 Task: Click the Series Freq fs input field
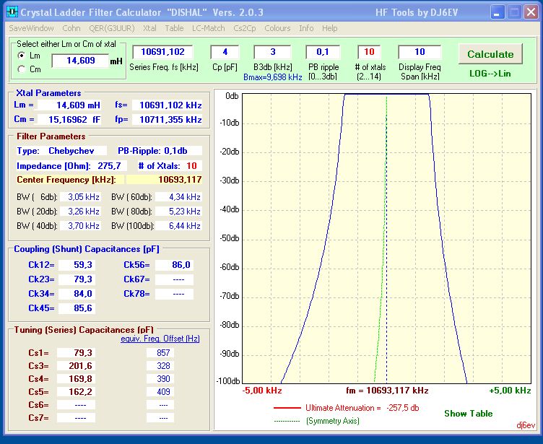pos(163,52)
